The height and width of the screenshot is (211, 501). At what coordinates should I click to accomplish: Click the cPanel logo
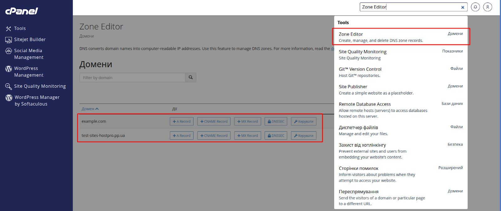click(22, 11)
